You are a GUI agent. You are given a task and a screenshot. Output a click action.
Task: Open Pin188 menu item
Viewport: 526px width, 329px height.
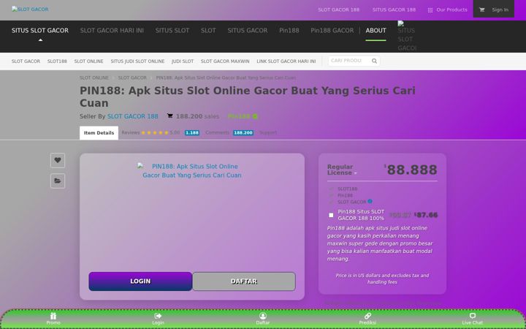(289, 31)
